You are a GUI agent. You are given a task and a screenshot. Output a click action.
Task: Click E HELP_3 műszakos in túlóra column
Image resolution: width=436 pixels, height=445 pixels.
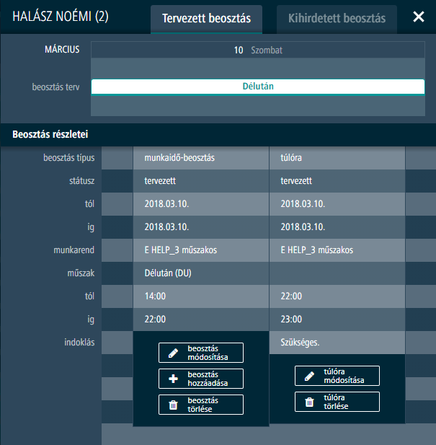337,250
